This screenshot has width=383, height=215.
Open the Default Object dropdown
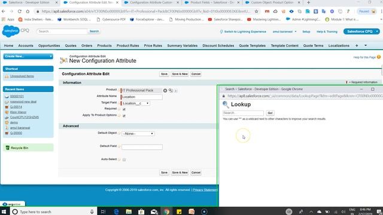tap(138, 134)
